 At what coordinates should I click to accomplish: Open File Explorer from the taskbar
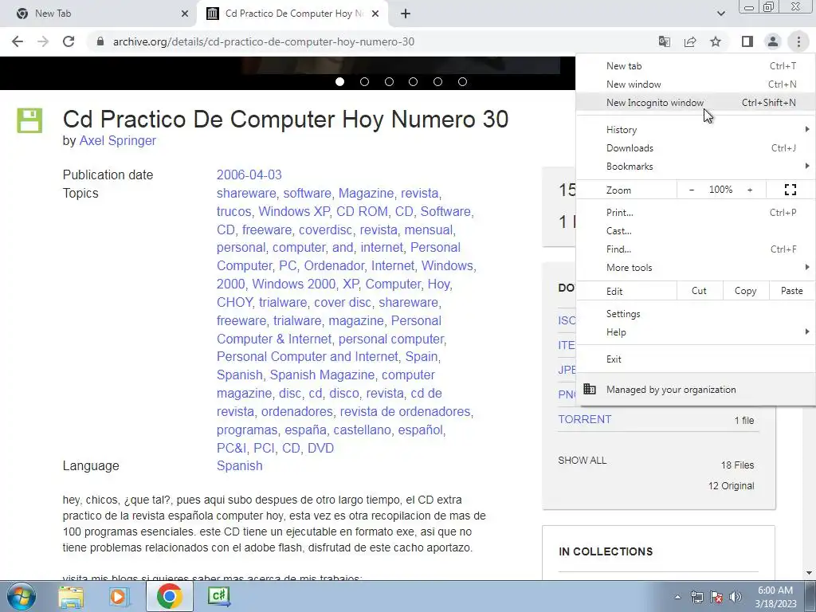click(x=71, y=596)
